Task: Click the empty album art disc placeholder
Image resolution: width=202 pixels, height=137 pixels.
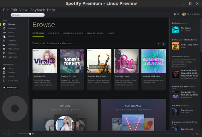Action: tap(15, 109)
